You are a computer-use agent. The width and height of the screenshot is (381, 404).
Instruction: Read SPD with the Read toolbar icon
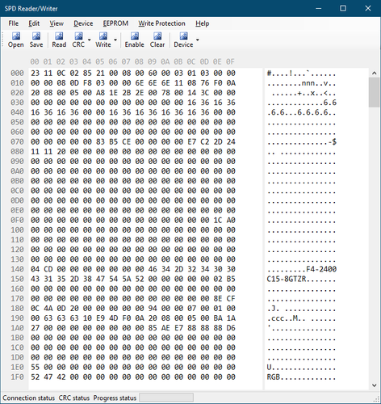point(59,40)
